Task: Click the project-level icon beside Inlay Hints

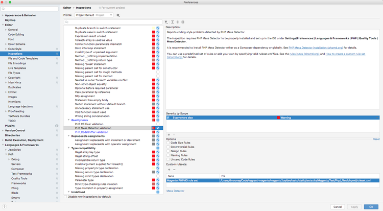Action: point(57,82)
